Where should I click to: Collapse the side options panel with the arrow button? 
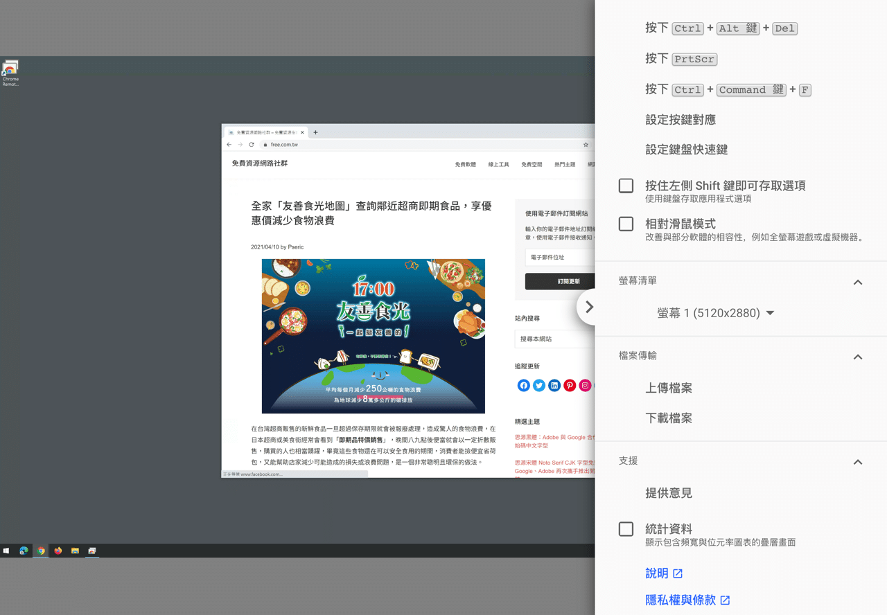(588, 307)
